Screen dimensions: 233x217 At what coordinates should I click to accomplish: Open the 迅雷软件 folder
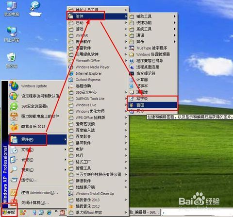click(x=98, y=48)
